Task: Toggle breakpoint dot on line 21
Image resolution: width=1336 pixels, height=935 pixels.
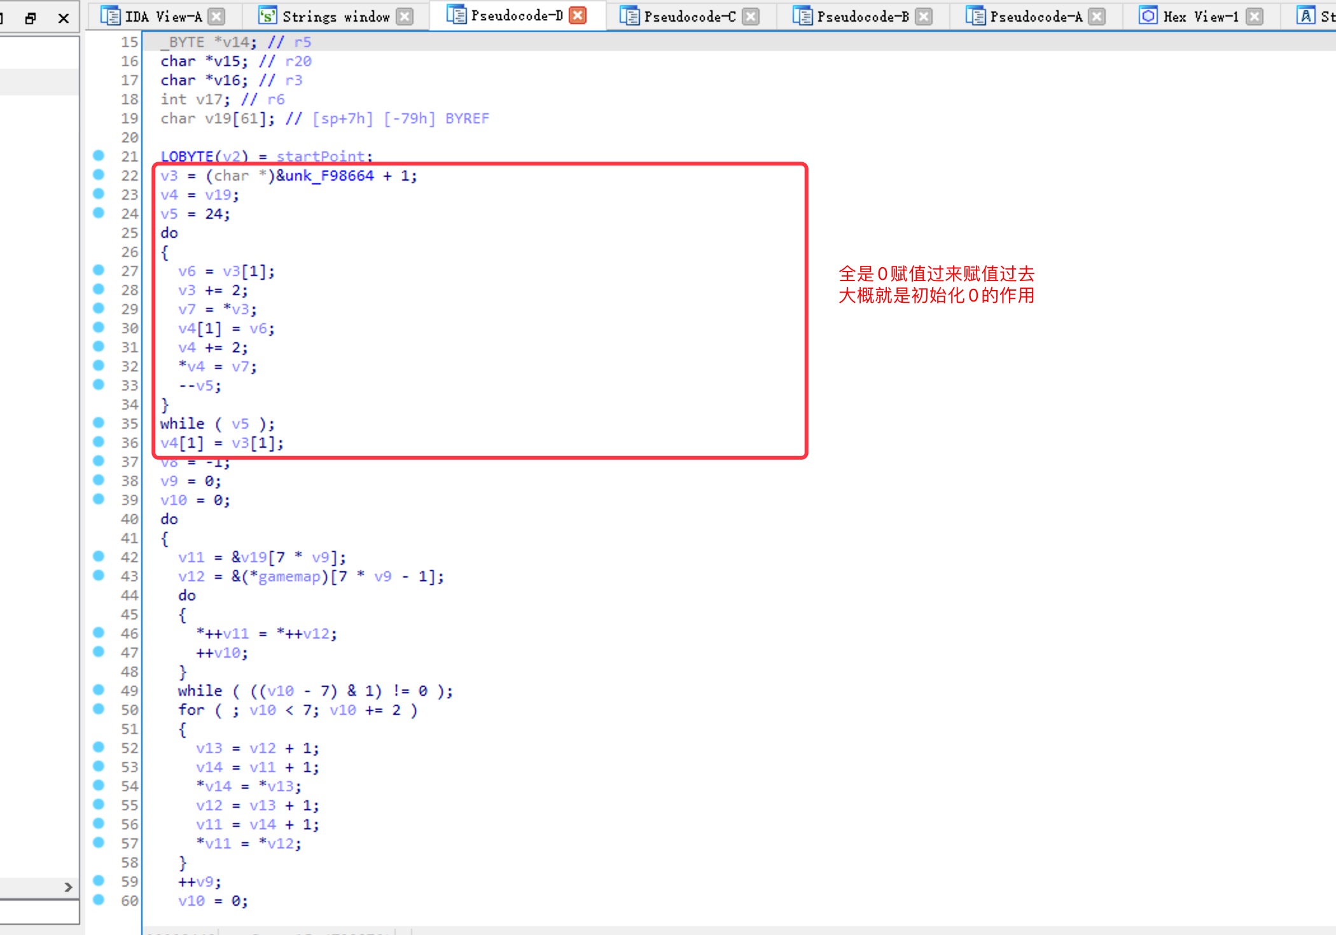Action: [x=99, y=155]
